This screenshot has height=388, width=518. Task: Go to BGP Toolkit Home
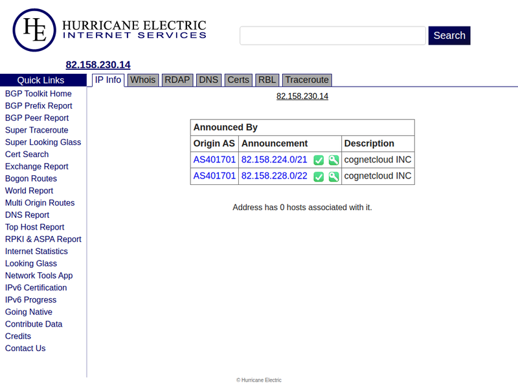(x=38, y=94)
